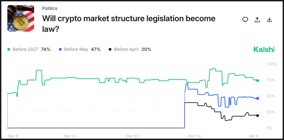
Task: Click the Kalshi logo
Action: (264, 49)
